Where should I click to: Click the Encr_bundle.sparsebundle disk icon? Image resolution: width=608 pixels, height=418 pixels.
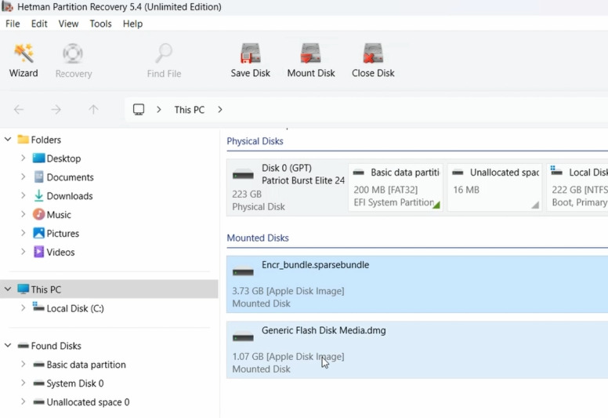pos(243,272)
